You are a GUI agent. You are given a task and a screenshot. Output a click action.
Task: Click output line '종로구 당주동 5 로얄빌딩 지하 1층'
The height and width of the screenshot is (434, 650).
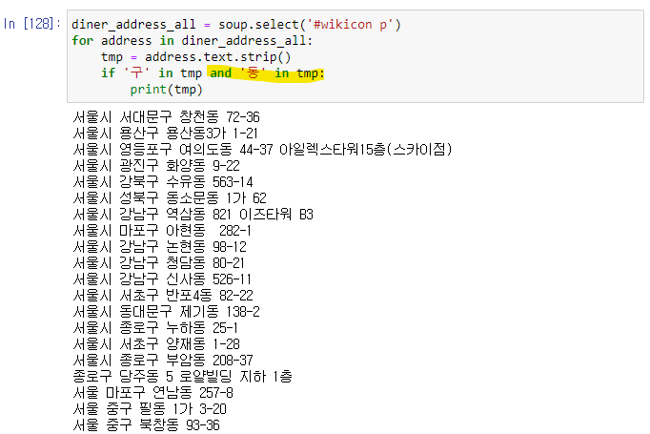tap(182, 376)
